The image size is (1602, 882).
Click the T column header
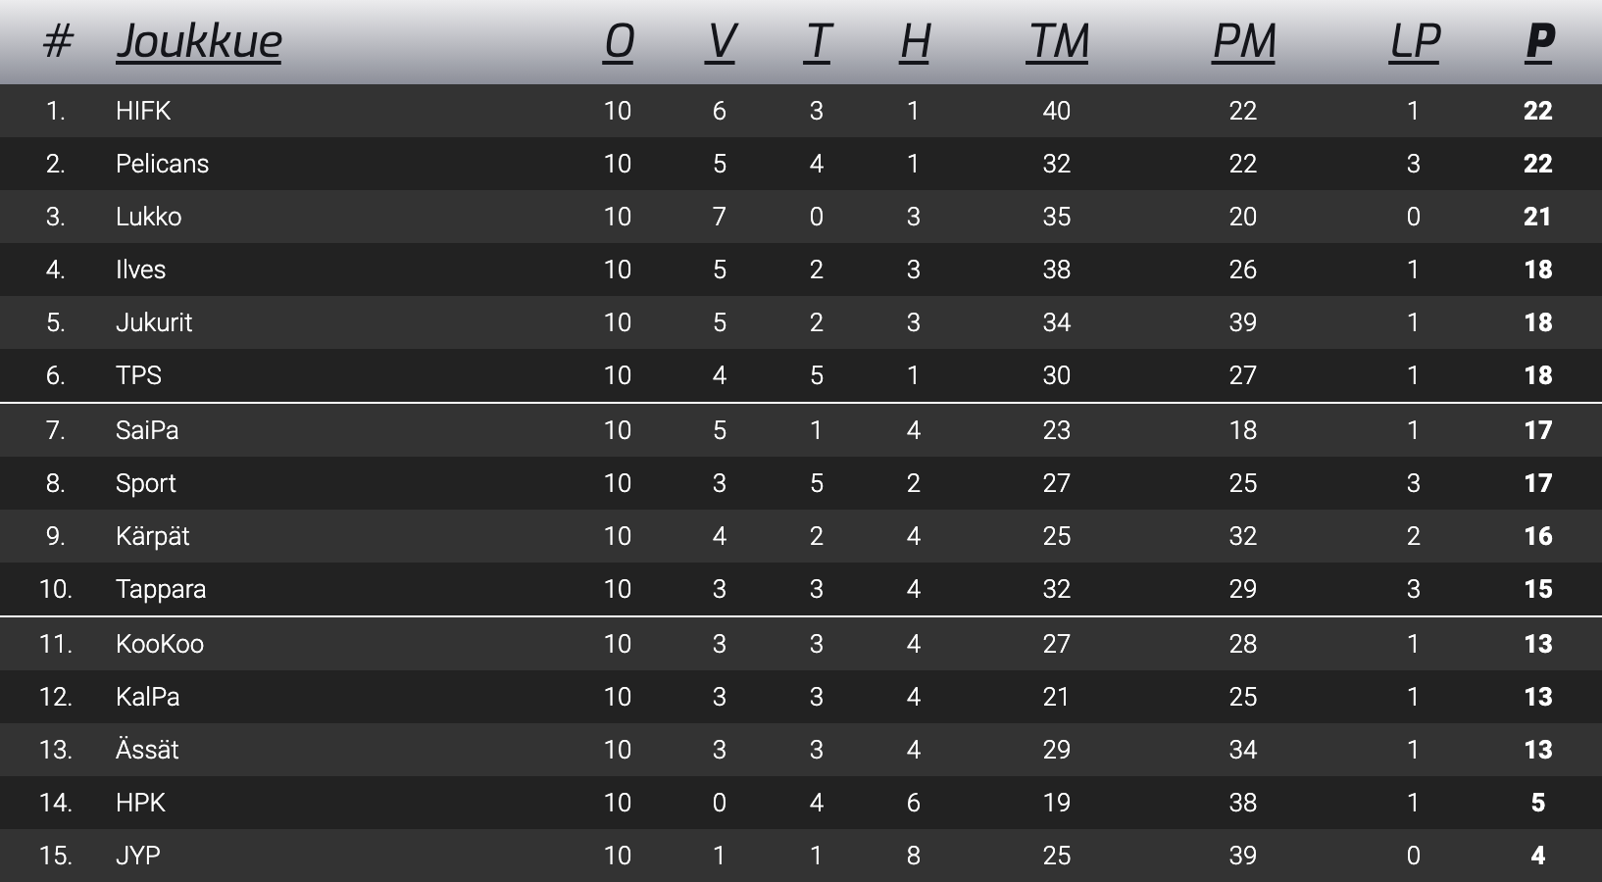coord(817,41)
